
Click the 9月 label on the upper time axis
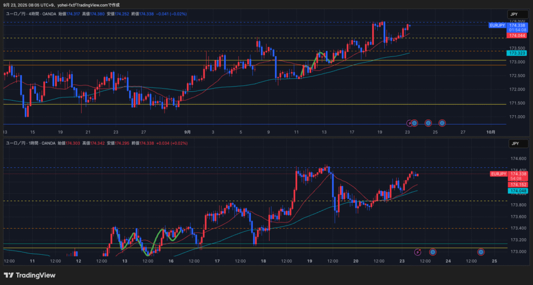tap(187, 132)
